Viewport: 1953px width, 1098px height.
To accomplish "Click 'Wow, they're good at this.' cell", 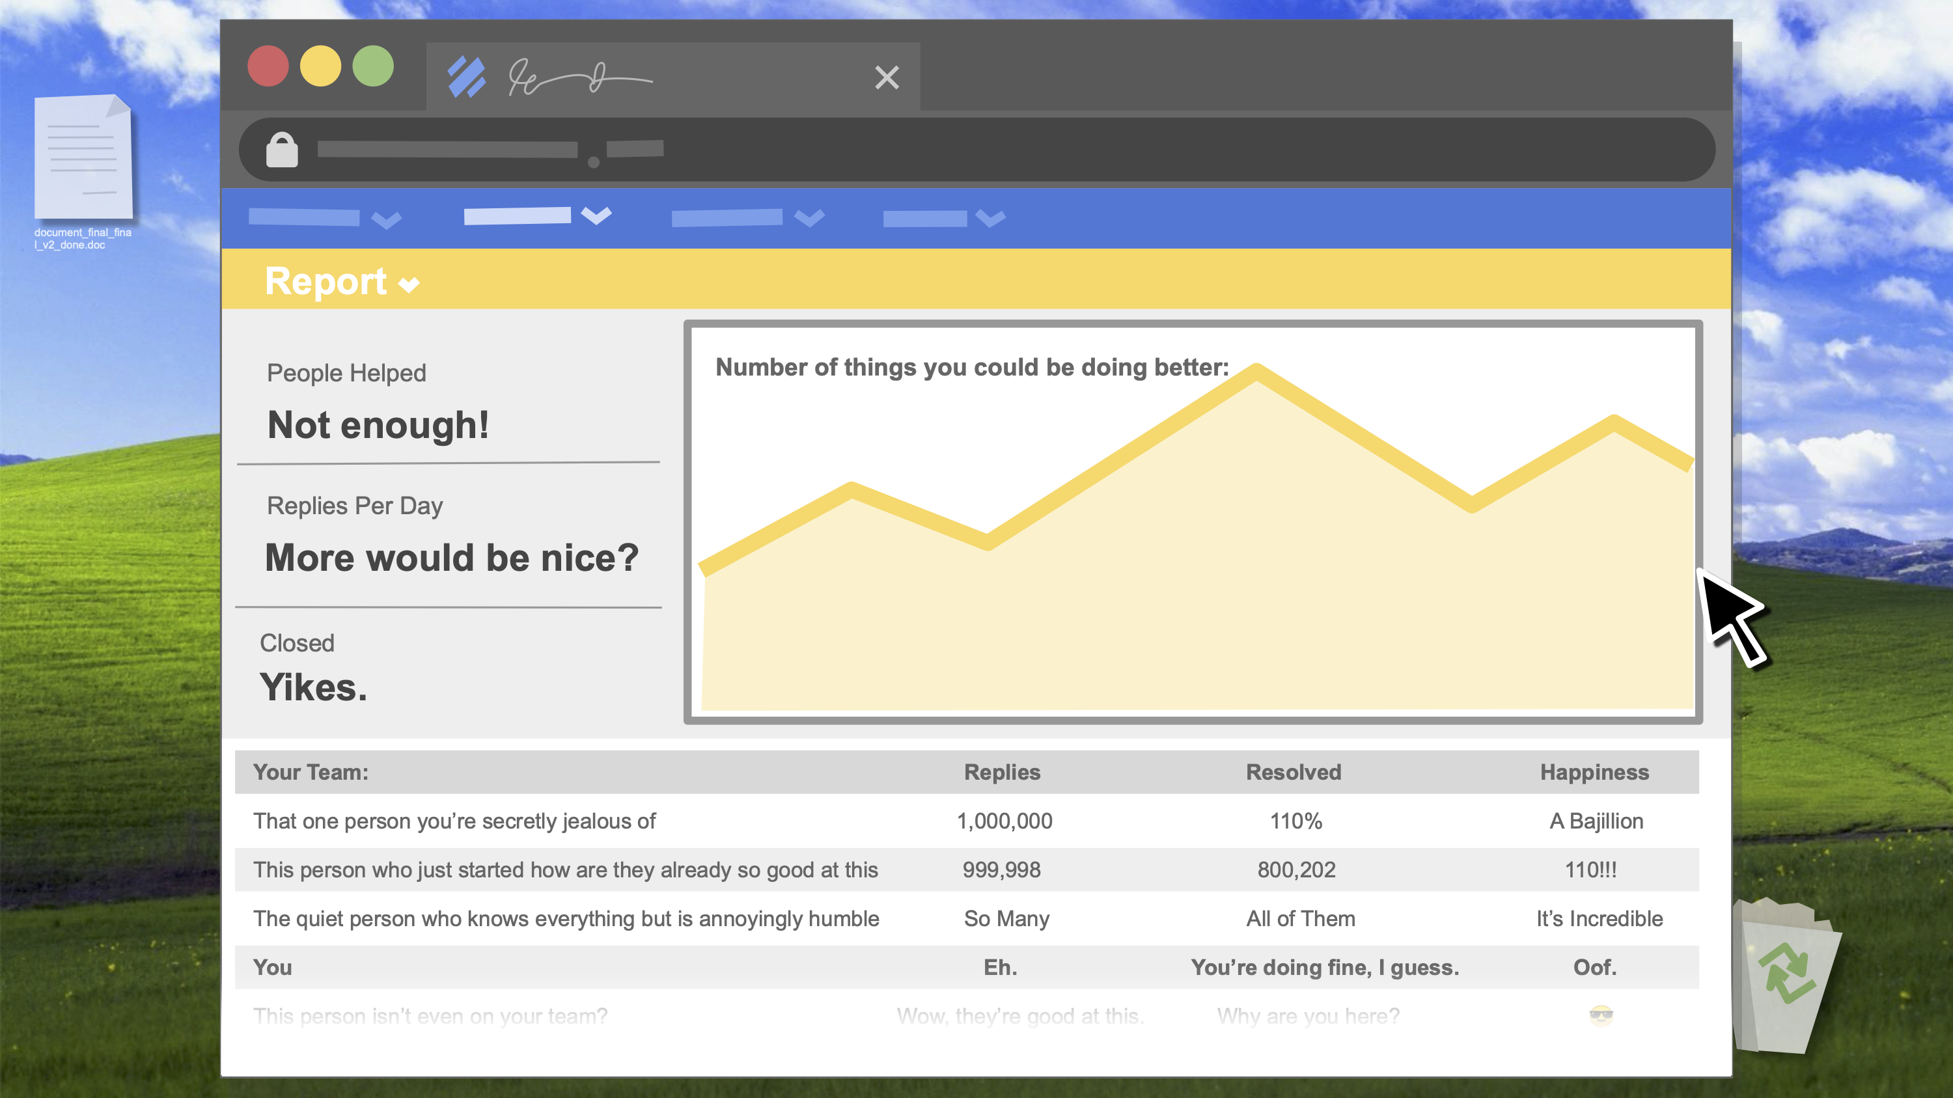I will 1021,1016.
